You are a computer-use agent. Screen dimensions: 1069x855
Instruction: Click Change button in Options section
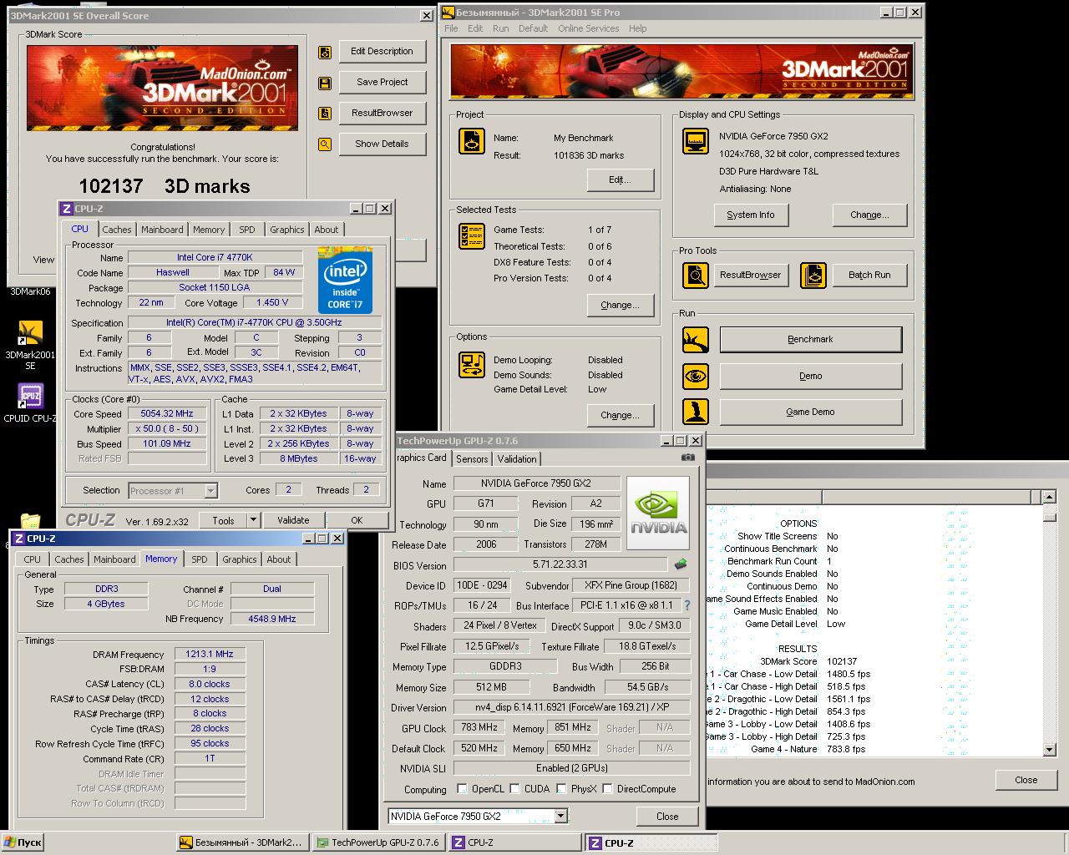point(620,415)
